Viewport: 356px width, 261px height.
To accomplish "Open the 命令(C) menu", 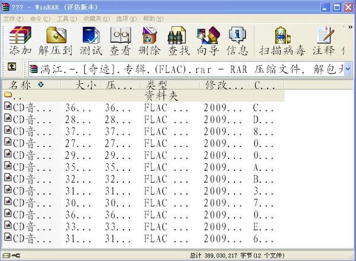I will tap(40, 19).
